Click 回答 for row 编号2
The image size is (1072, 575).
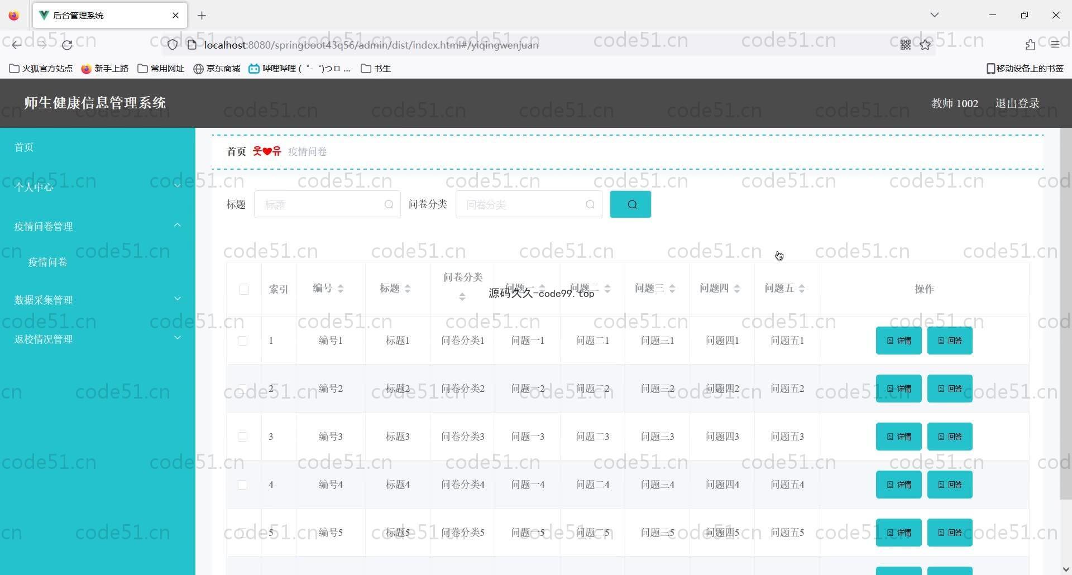(950, 389)
